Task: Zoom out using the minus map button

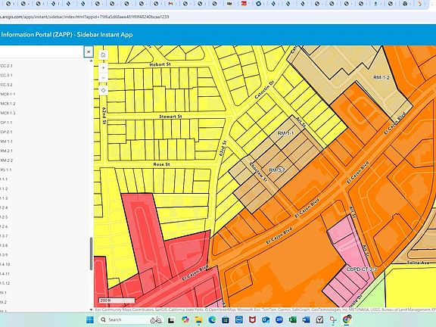Action: click(x=103, y=78)
